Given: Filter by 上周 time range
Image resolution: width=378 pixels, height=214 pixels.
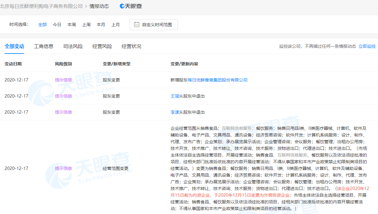Looking at the screenshot, I should [86, 25].
